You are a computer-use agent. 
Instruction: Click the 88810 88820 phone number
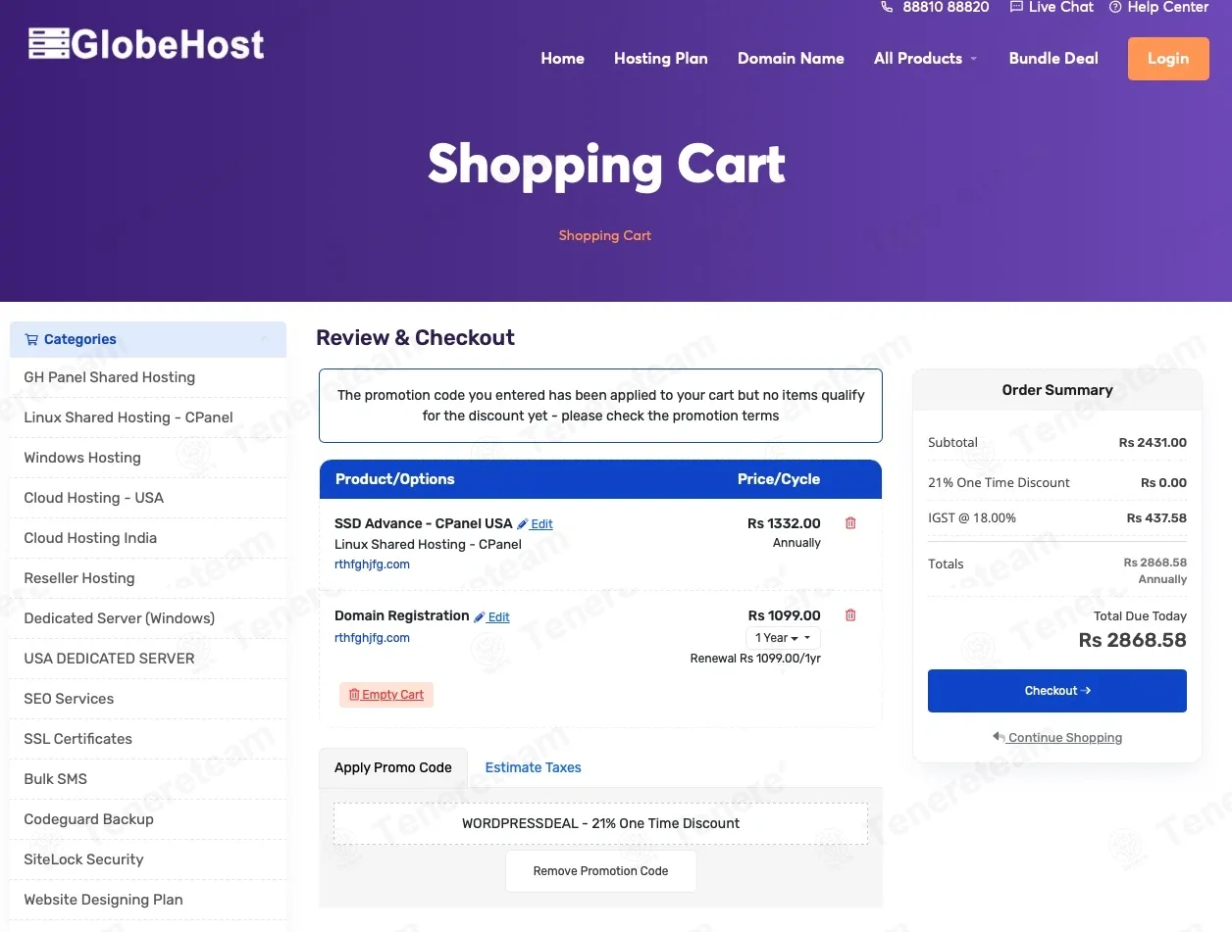click(946, 7)
